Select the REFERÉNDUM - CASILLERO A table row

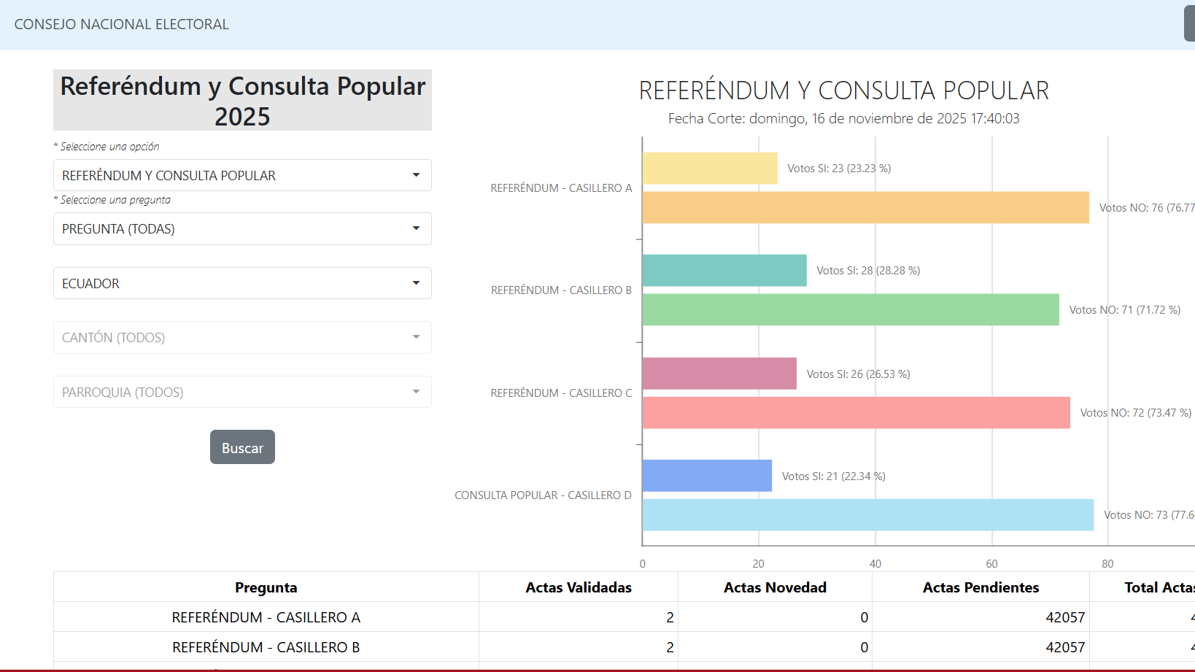tap(266, 617)
